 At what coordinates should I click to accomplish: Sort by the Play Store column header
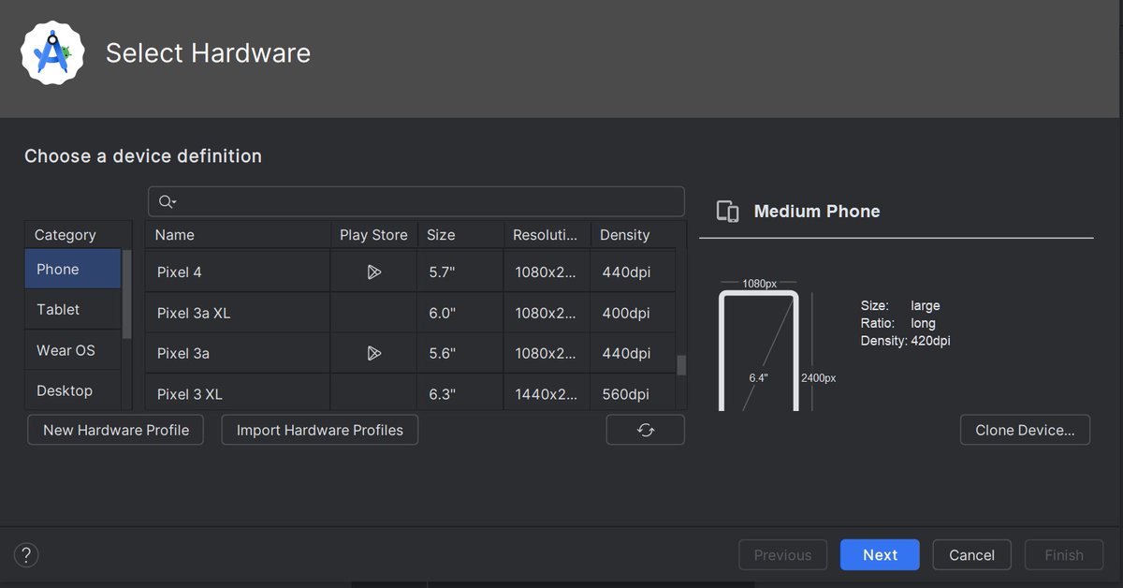[373, 235]
